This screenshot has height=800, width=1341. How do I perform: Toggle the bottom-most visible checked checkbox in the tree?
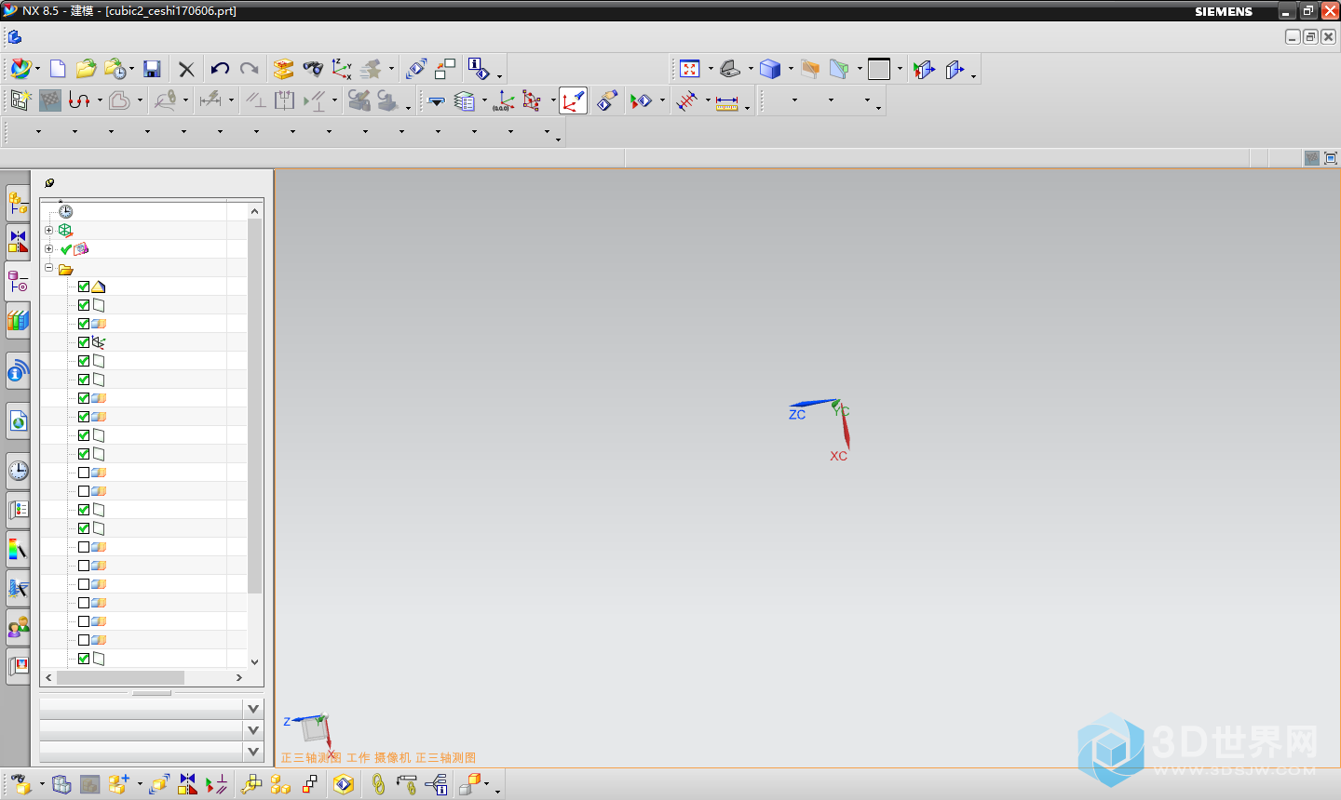click(x=84, y=659)
